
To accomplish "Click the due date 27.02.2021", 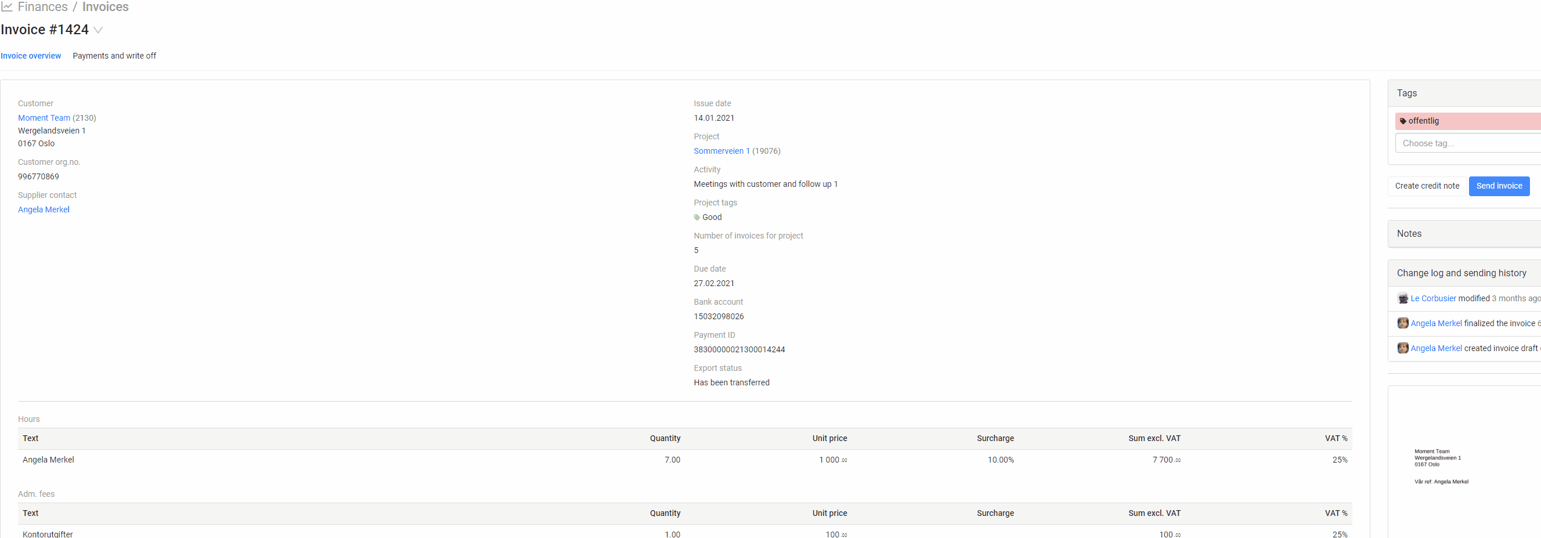I will [714, 283].
